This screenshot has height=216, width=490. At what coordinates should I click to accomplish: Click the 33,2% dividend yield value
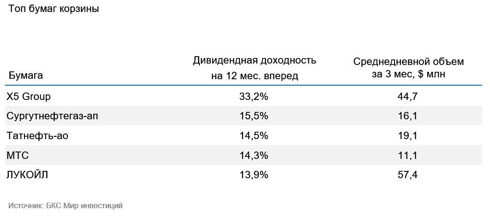pyautogui.click(x=254, y=97)
